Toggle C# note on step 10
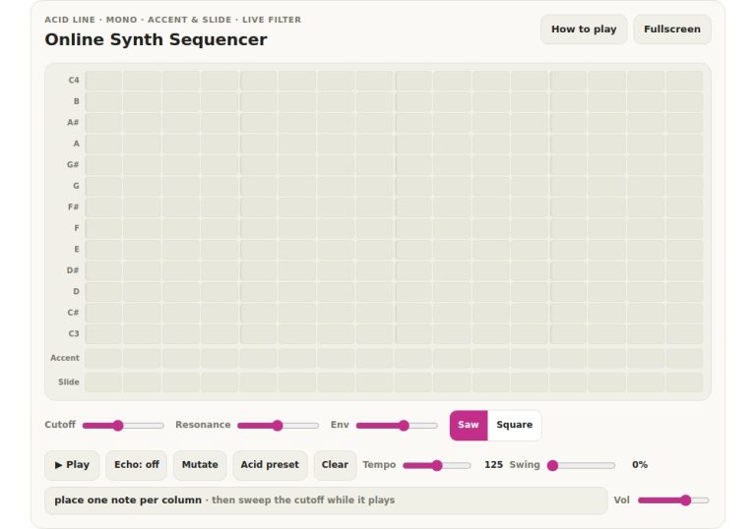 [x=452, y=313]
